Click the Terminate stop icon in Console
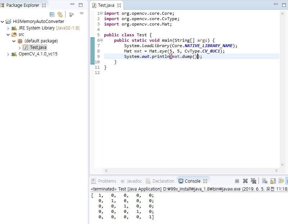Image resolution: width=288 pixels, height=224 pixels. [237, 181]
